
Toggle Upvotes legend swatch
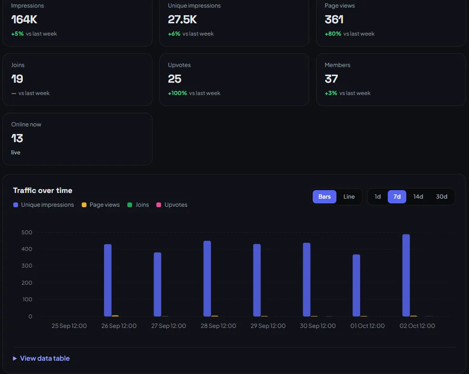pos(159,205)
